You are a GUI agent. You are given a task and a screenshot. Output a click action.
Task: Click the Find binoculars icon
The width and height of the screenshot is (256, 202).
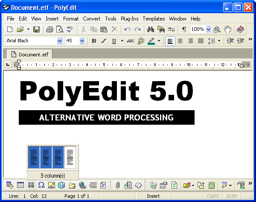click(150, 29)
